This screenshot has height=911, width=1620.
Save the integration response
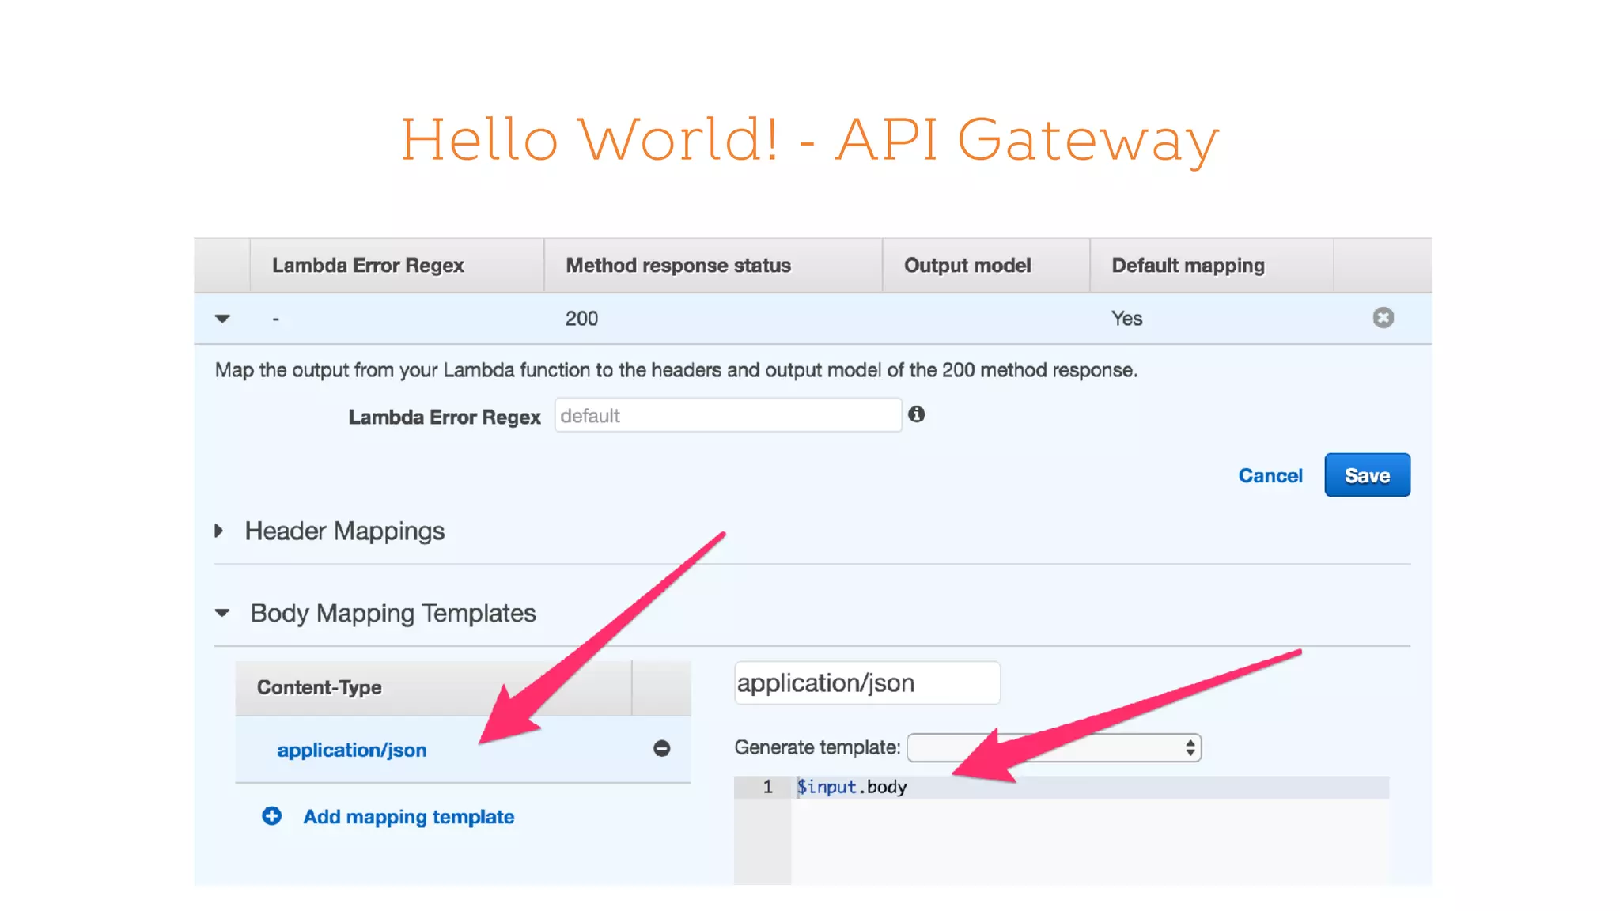(x=1367, y=475)
